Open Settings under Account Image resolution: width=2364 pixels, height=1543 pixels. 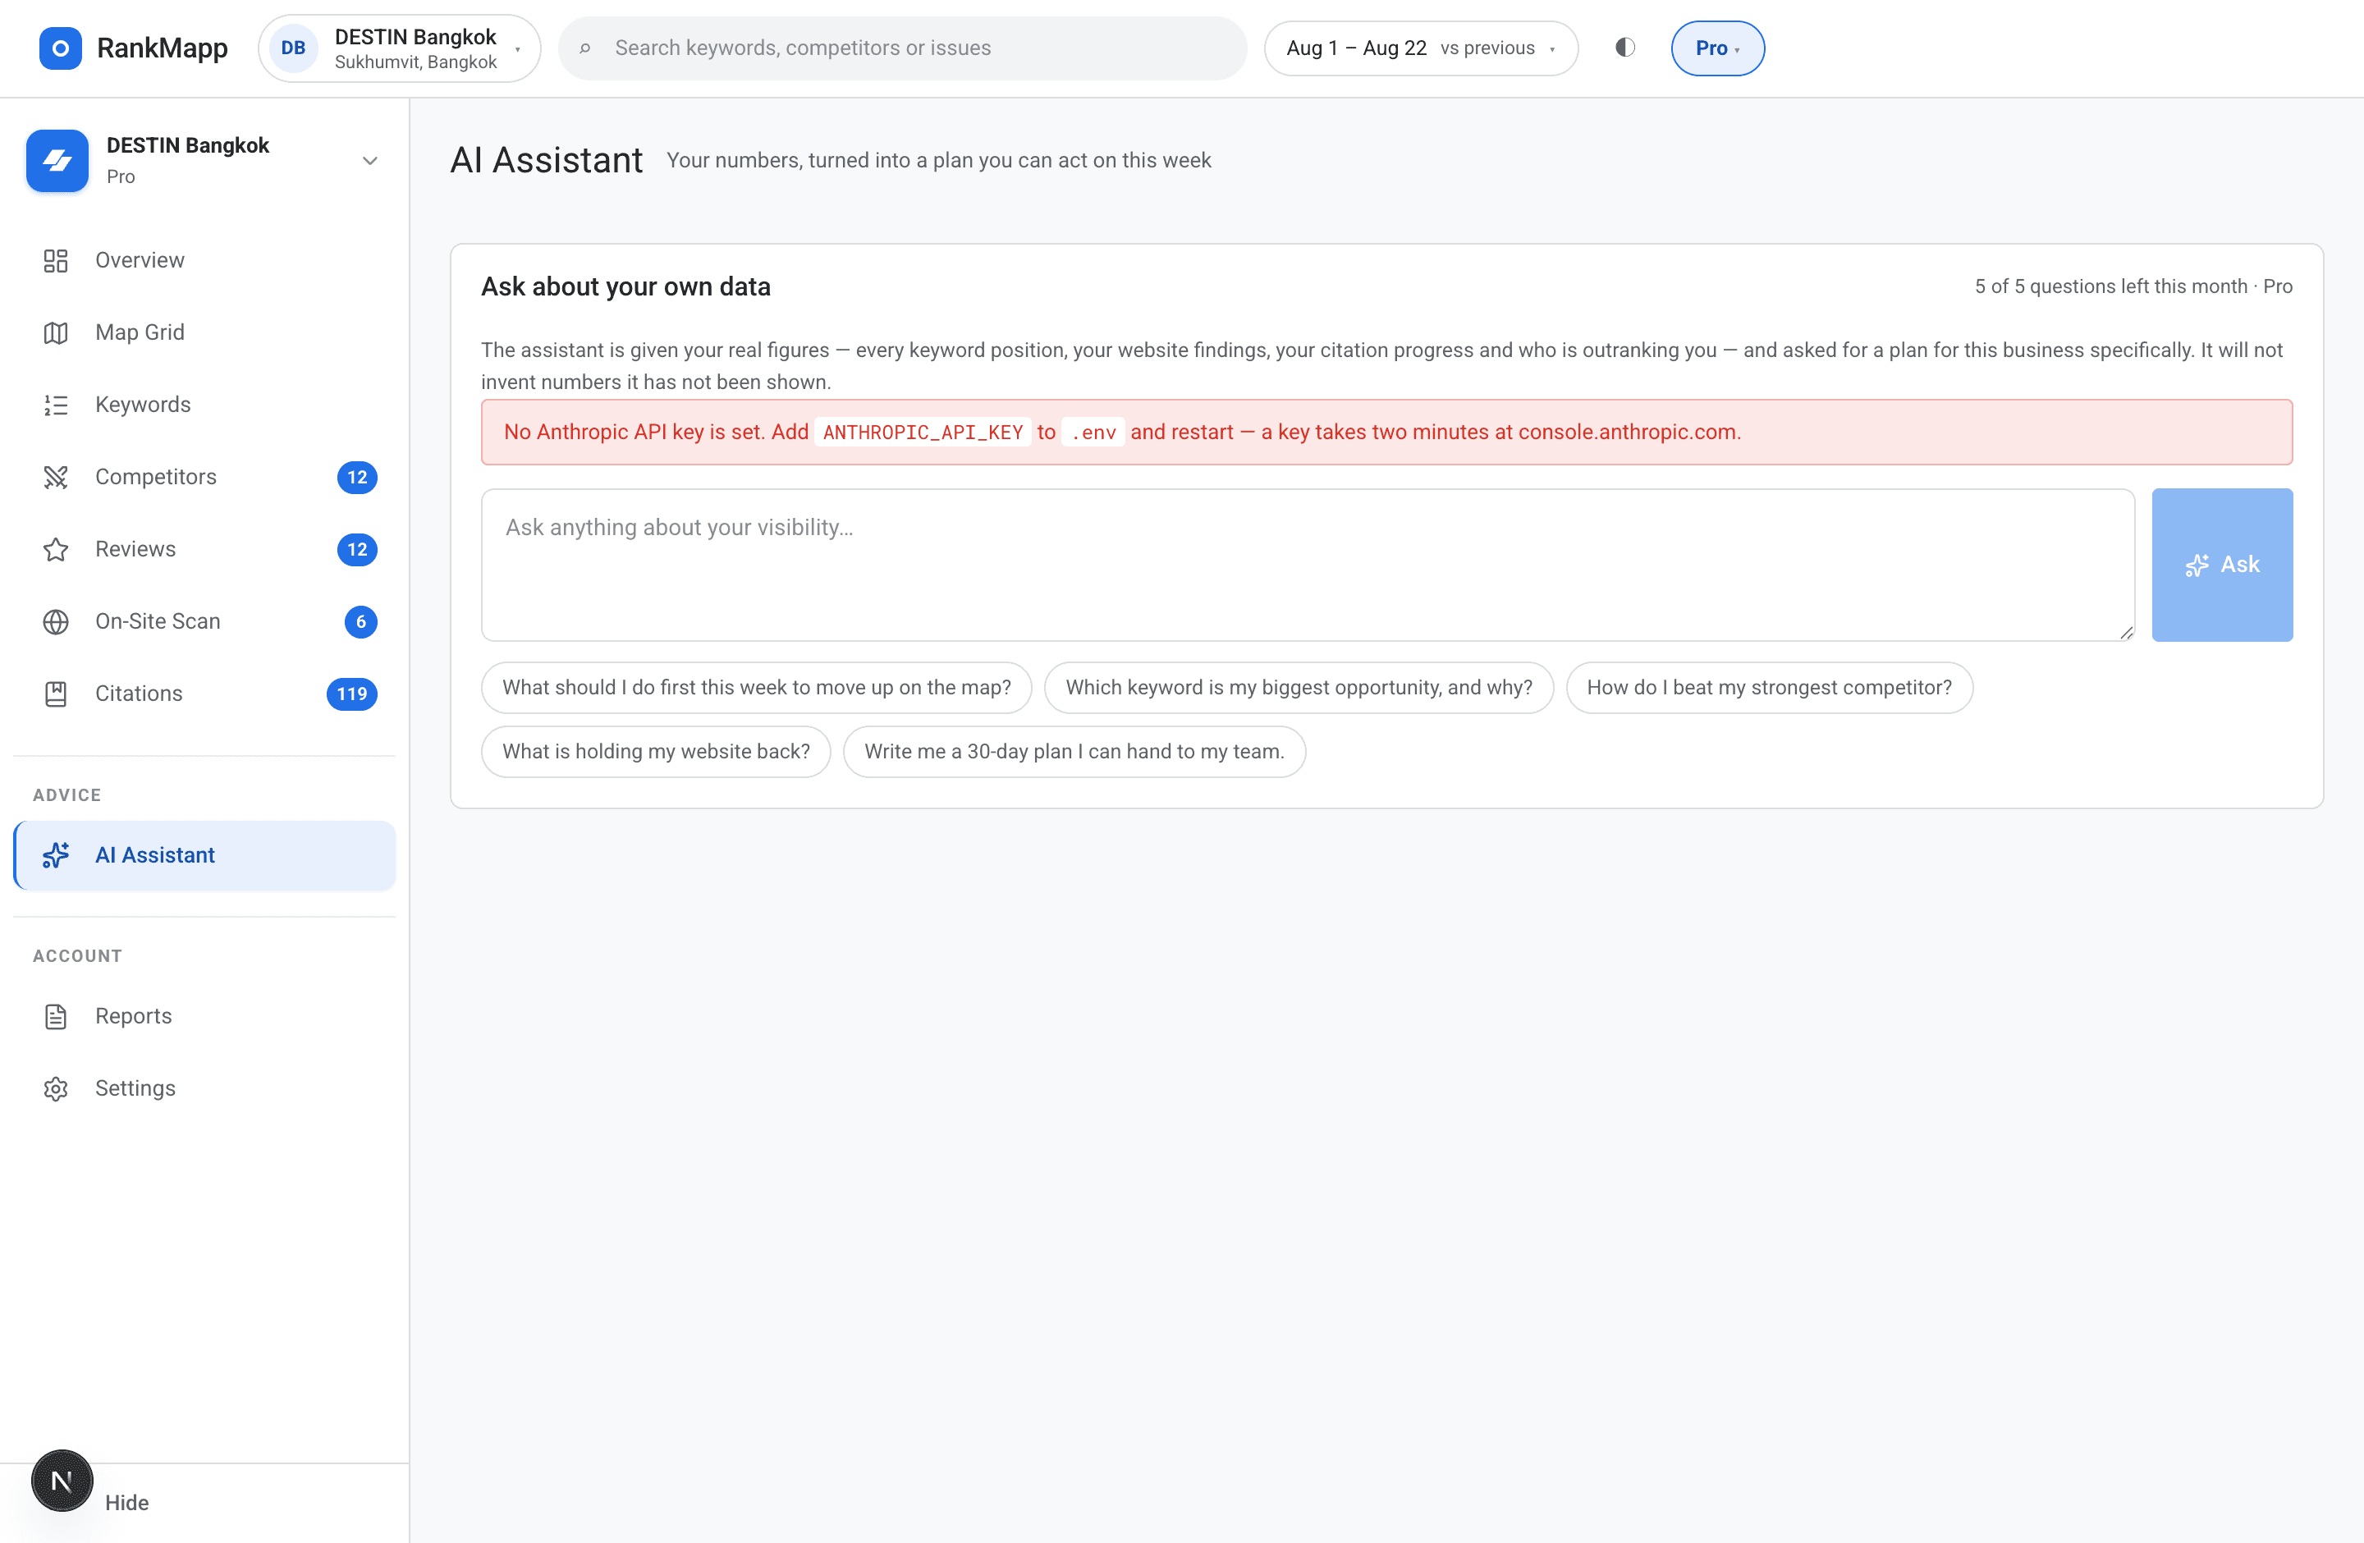pyautogui.click(x=204, y=1089)
